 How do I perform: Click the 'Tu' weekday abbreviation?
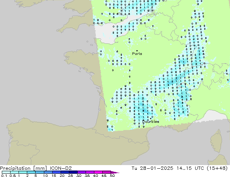[x=134, y=168]
